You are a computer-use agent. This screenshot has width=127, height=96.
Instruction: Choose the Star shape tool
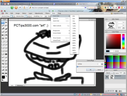coord(6,48)
